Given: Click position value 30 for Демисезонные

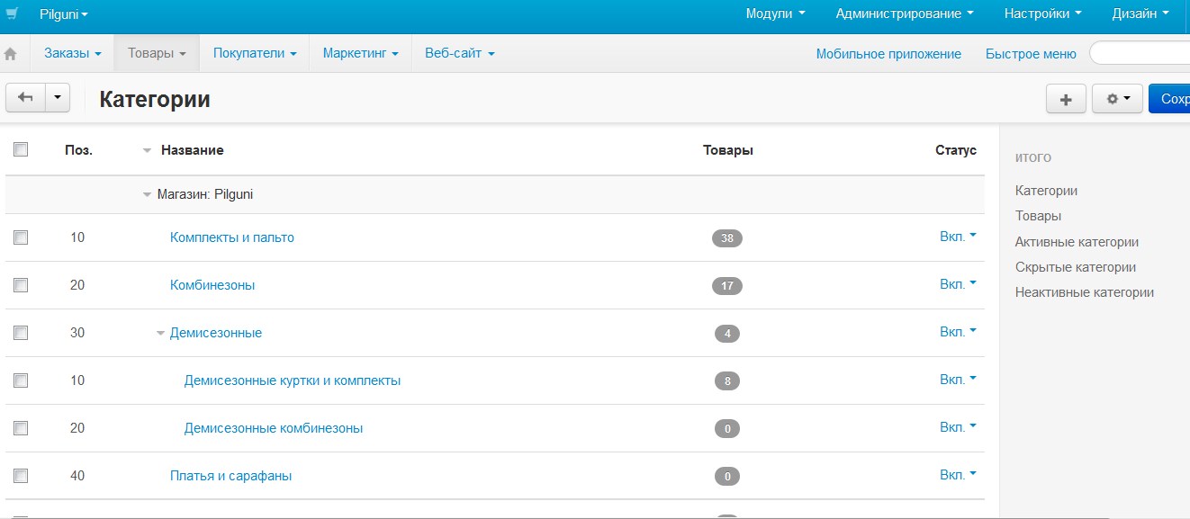Looking at the screenshot, I should 77,333.
